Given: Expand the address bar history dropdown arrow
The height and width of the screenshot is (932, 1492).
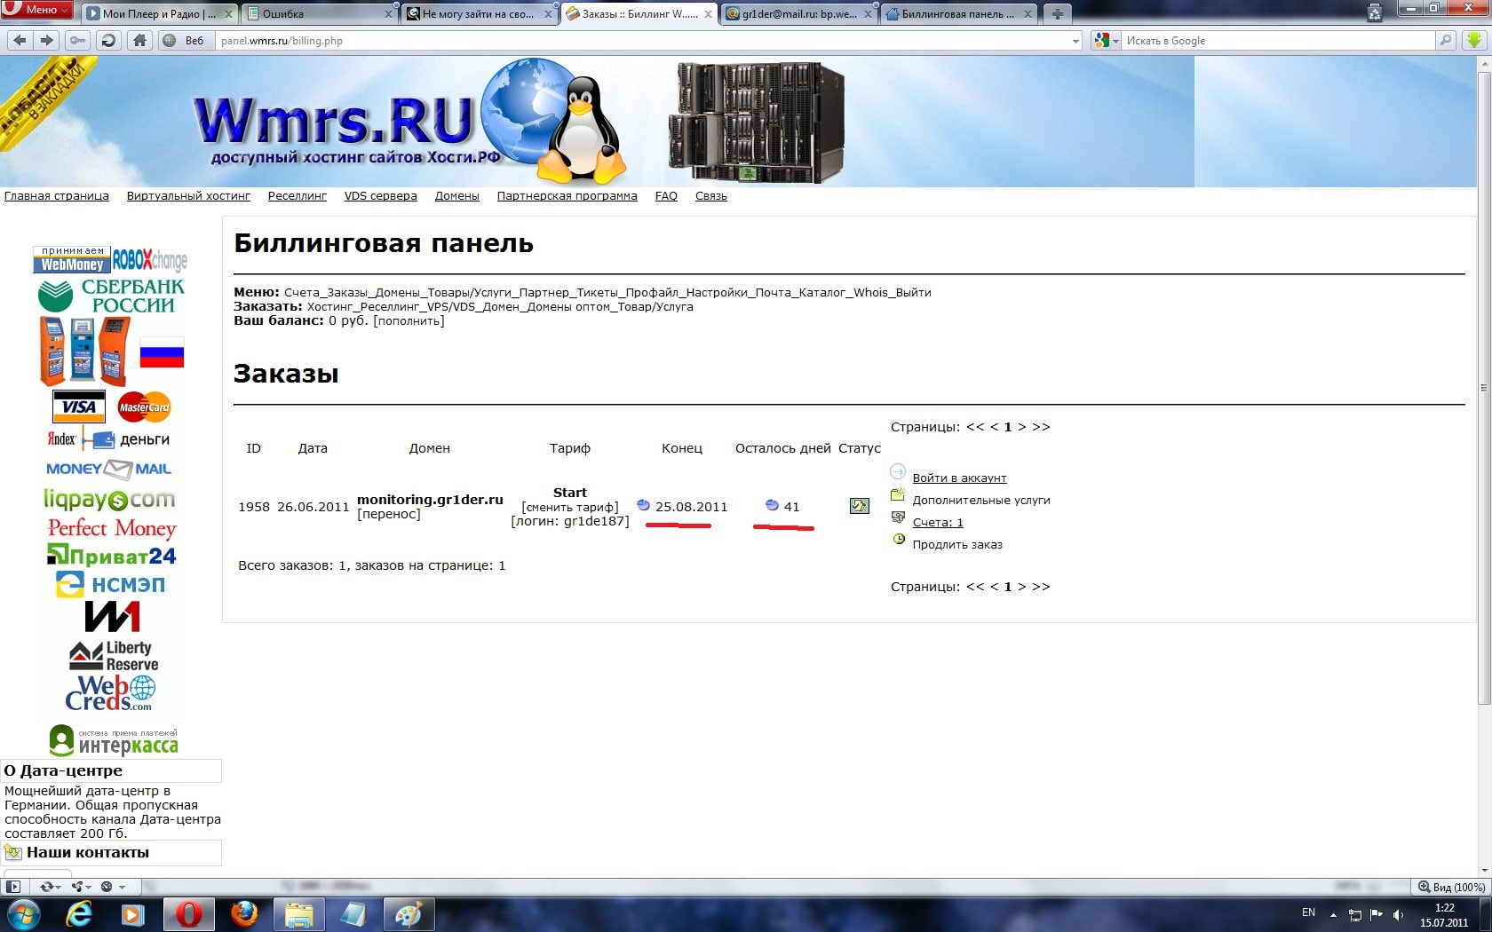Looking at the screenshot, I should tap(1075, 41).
